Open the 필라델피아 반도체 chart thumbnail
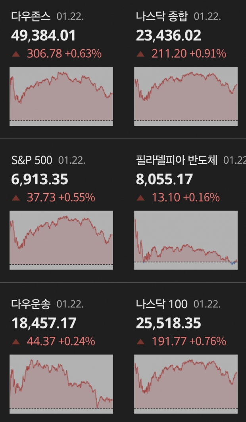Viewport: 246px width, 422px height. pos(186,240)
